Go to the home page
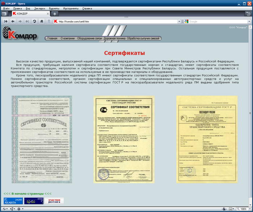253x212 pixels. [42, 21]
